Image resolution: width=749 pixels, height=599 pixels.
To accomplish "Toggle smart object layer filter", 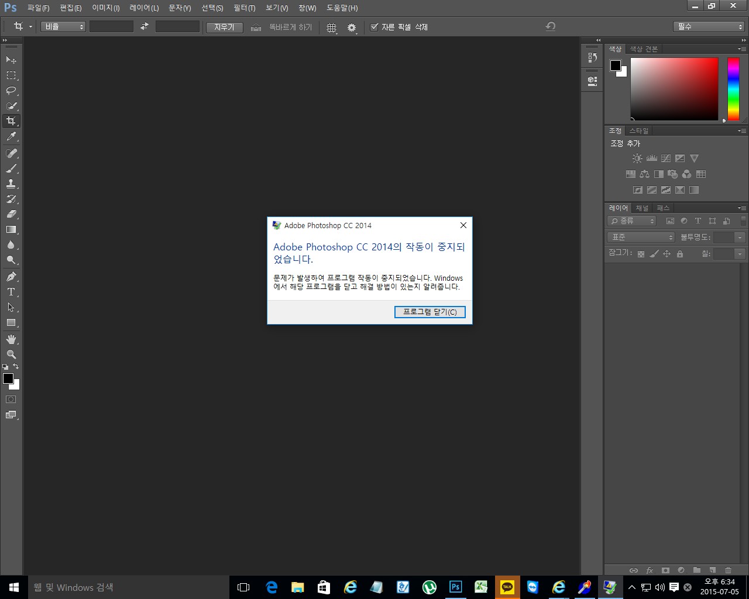I will pos(726,221).
